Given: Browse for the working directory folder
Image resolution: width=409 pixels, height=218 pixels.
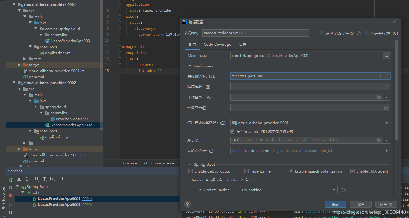Looking at the screenshot, I should point(379,97).
